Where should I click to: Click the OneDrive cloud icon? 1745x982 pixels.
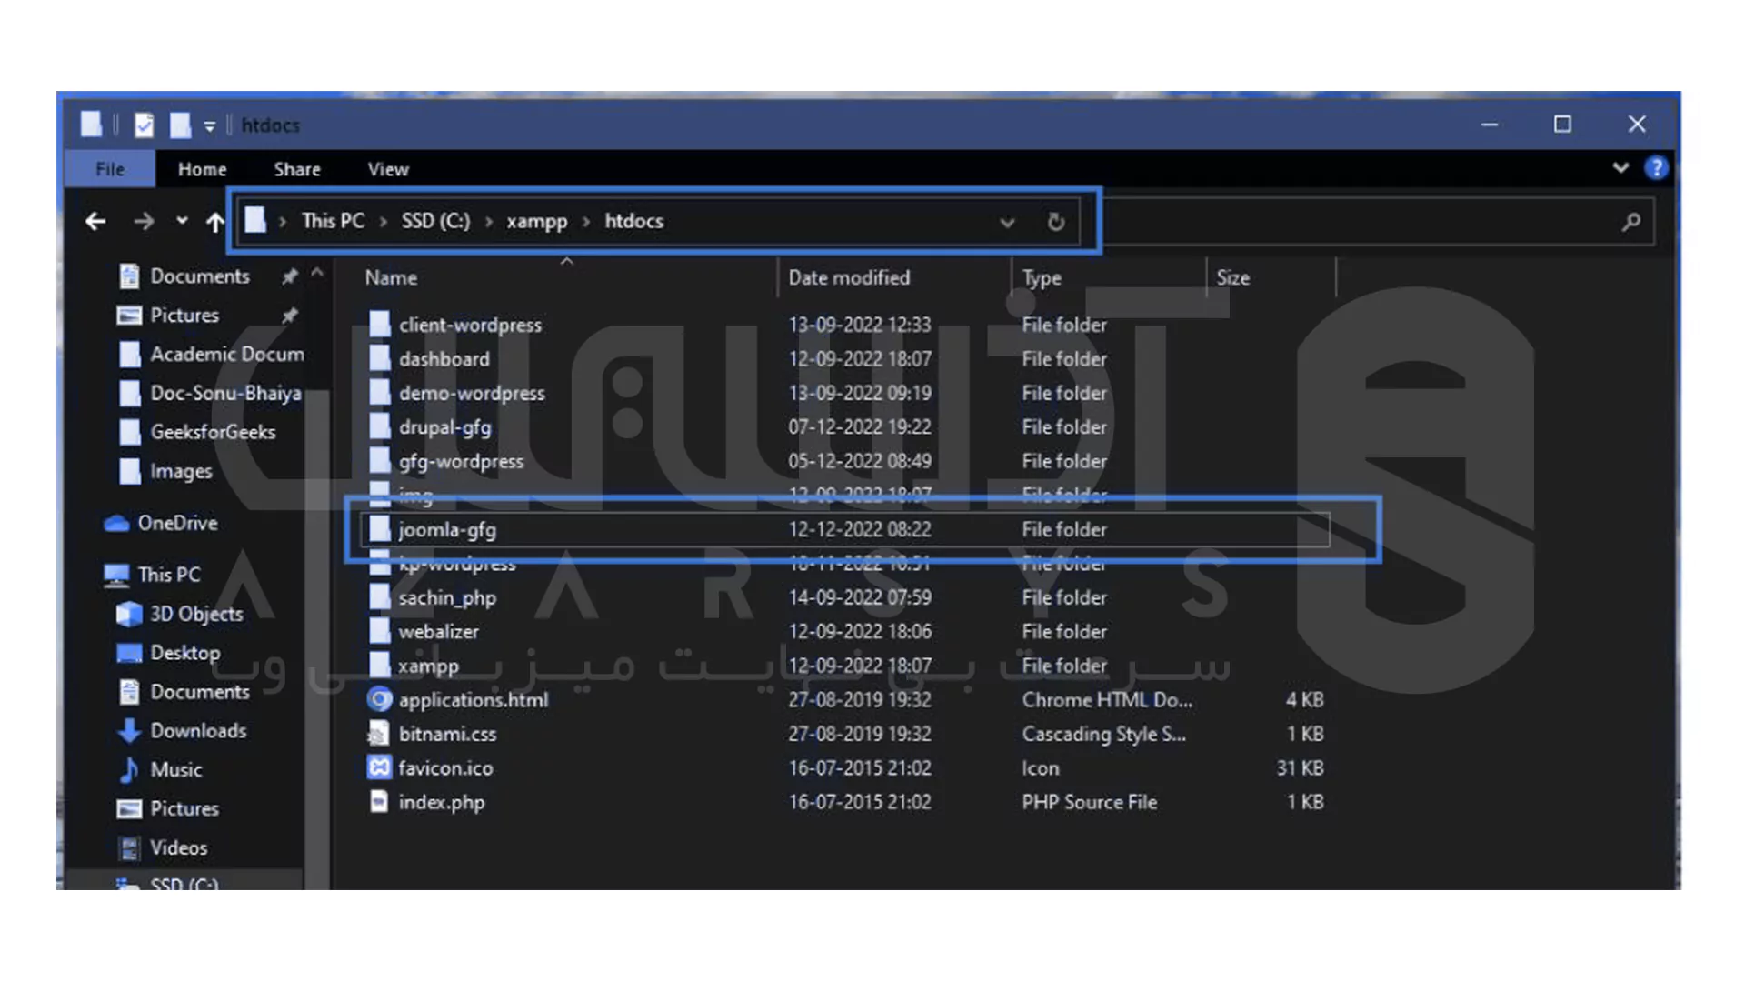116,524
